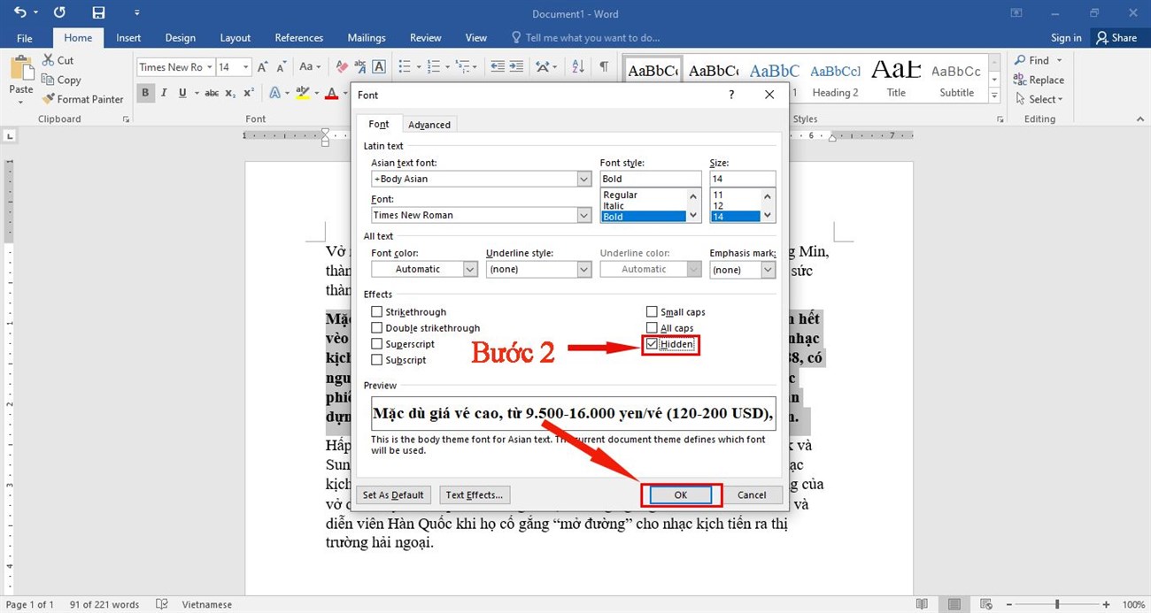The width and height of the screenshot is (1151, 613).
Task: Expand the Select menu in Editing
Action: pos(1039,99)
